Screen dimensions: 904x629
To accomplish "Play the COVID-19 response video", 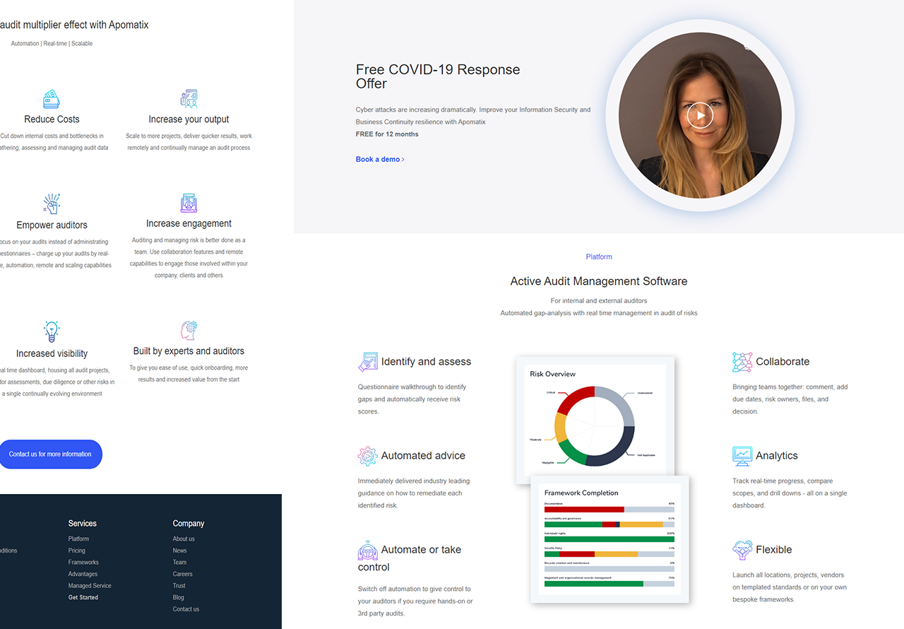I will pos(700,115).
